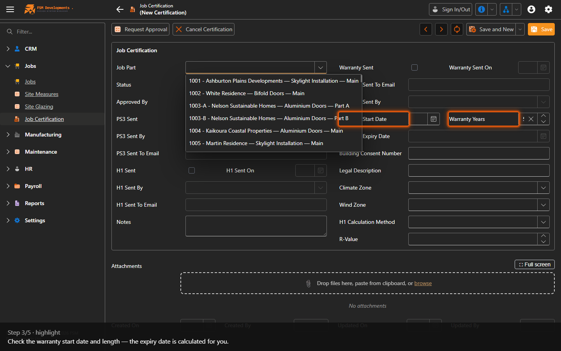Click the Building Consent Number field
The width and height of the screenshot is (561, 351).
[479, 153]
